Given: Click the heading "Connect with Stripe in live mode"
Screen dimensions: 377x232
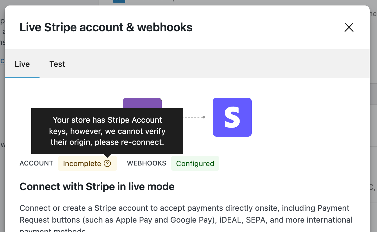Looking at the screenshot, I should 97,186.
